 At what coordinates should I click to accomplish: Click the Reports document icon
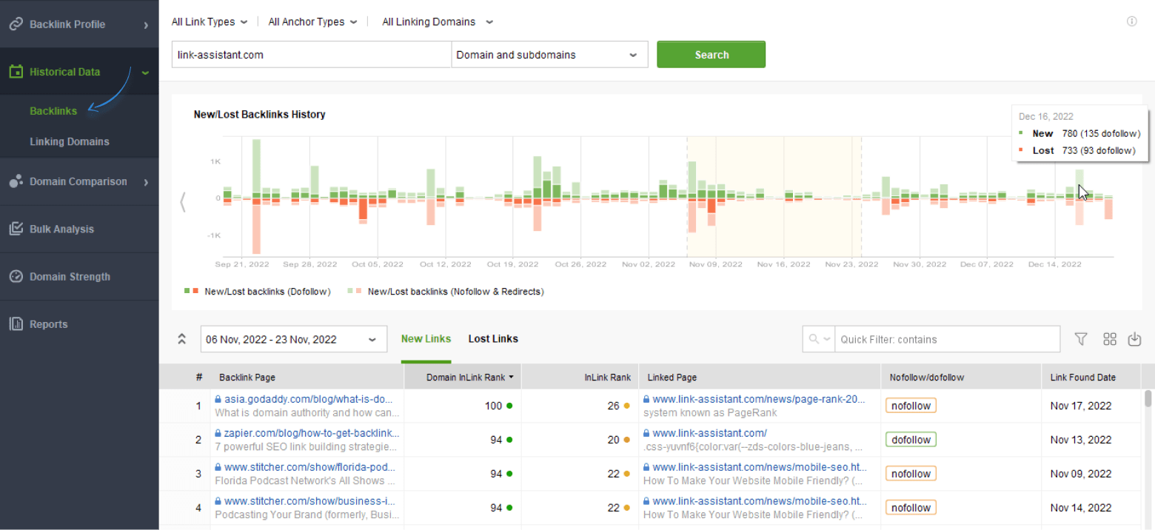coord(16,323)
